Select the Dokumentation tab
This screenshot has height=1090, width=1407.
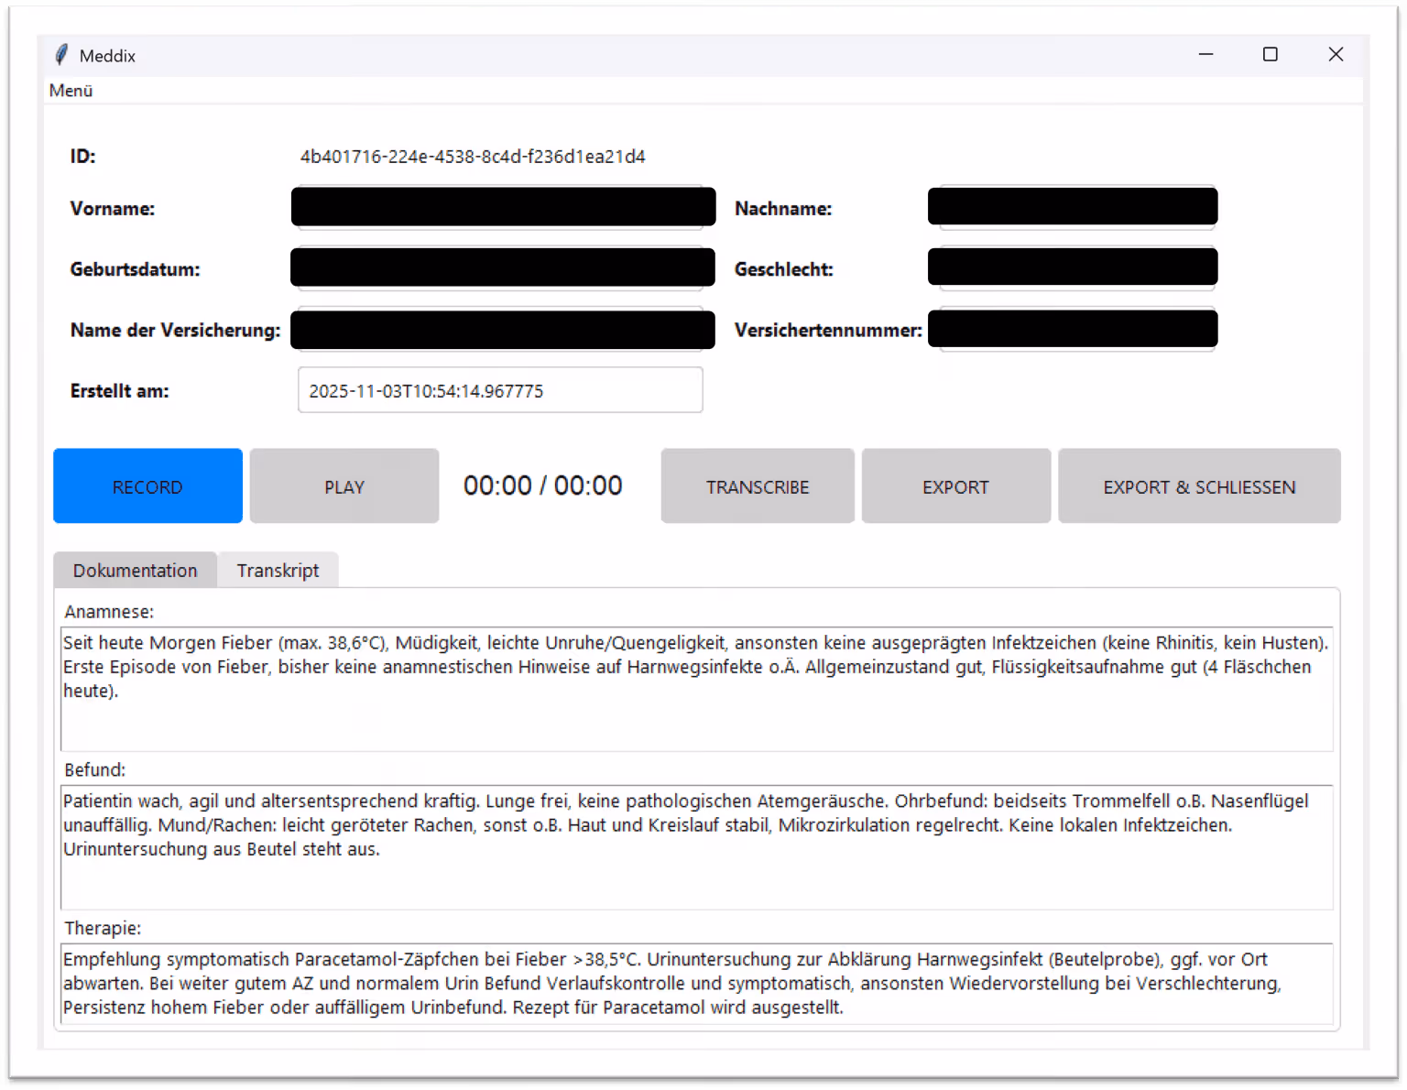pyautogui.click(x=135, y=570)
